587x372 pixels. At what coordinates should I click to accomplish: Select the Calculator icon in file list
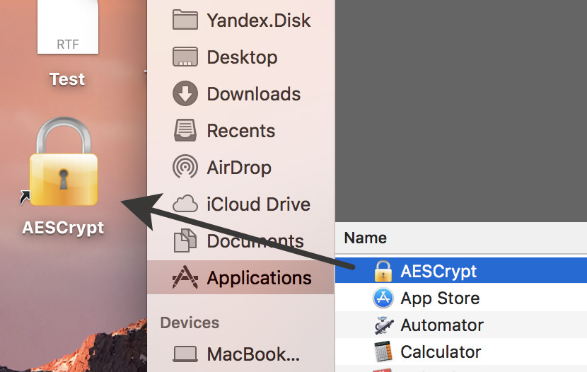click(383, 351)
